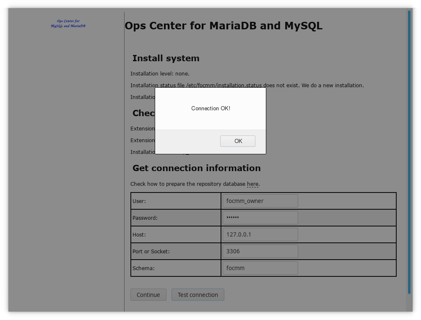Click the installation.status file does not exist line
Screen dimensions: 421x320
pyautogui.click(x=247, y=86)
